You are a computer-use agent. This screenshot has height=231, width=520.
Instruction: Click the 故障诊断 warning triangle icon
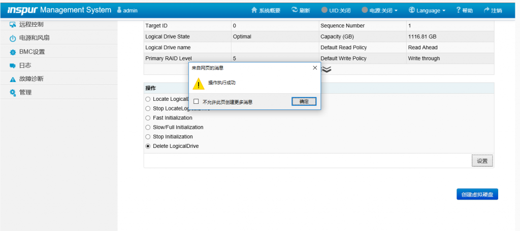click(13, 80)
